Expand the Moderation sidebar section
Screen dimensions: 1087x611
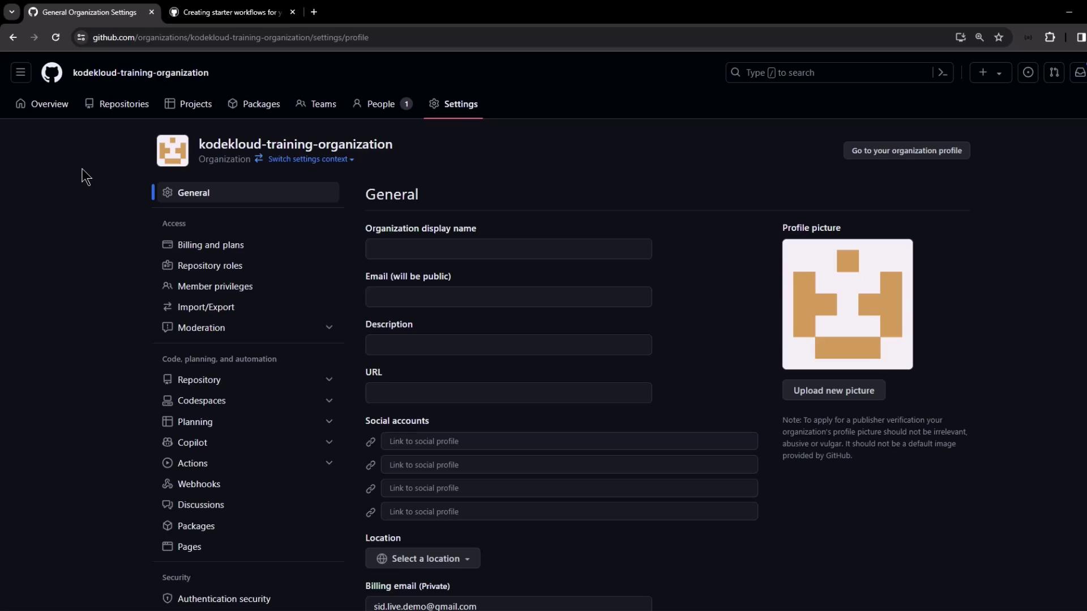[x=329, y=328]
